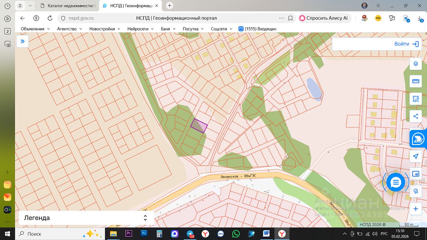The image size is (427, 240).
Task: Open the blue chat assistant bubble
Action: pos(396,182)
